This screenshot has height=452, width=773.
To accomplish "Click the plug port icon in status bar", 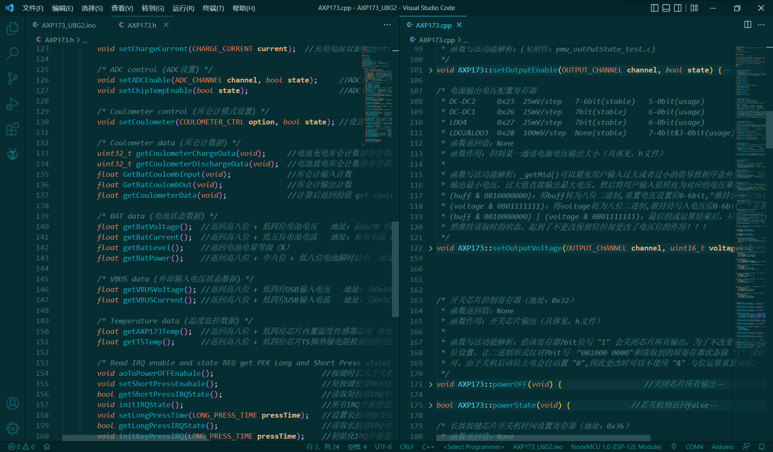I will click(674, 447).
